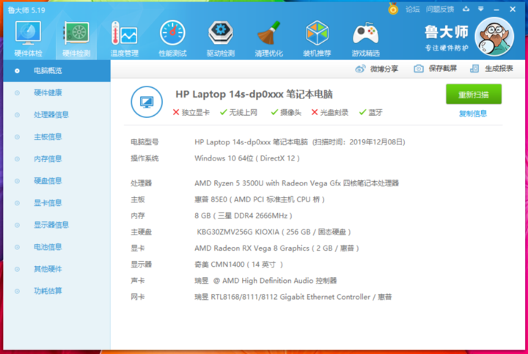Screen dimensions: 528x354
Task: Select the 硬件检测 hardware detection icon
Action: point(76,38)
